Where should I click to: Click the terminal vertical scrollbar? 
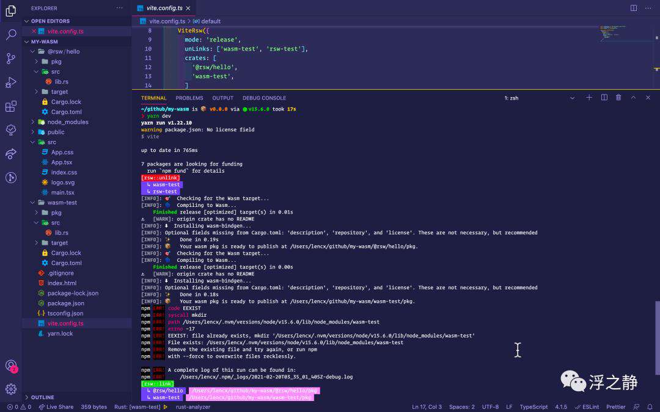tap(657, 338)
